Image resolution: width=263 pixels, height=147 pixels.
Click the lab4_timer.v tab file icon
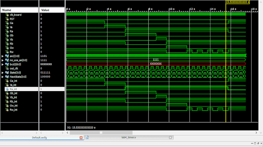[87, 137]
